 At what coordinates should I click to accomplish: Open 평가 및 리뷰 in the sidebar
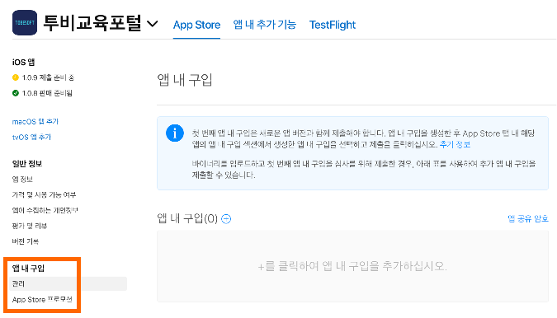(30, 226)
